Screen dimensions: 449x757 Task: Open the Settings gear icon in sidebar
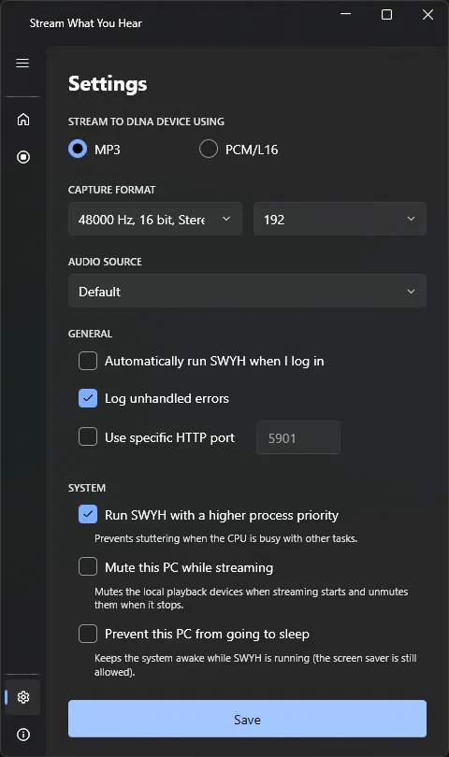[23, 697]
